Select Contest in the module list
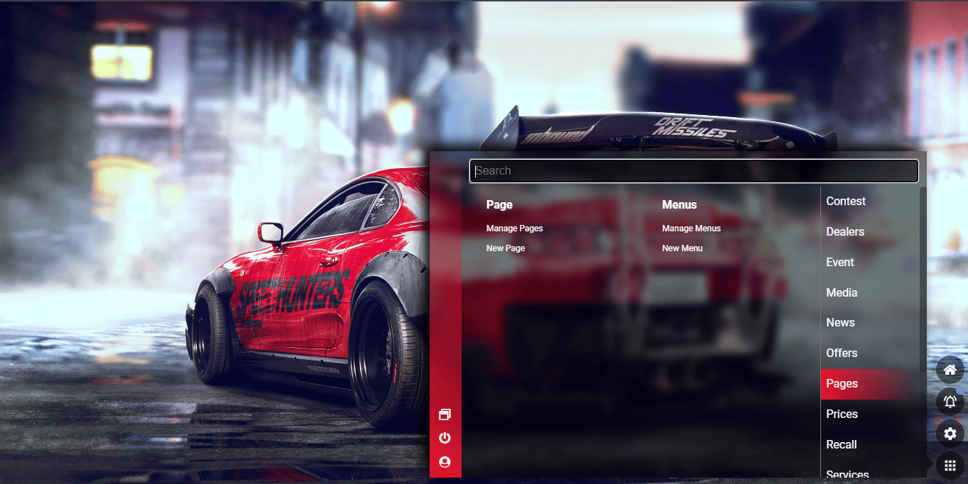Screen dimensions: 968x484 pos(845,202)
